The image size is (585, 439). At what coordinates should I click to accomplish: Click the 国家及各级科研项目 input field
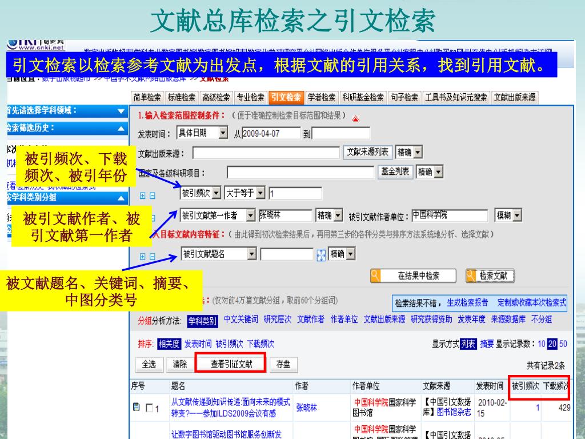[x=300, y=173]
